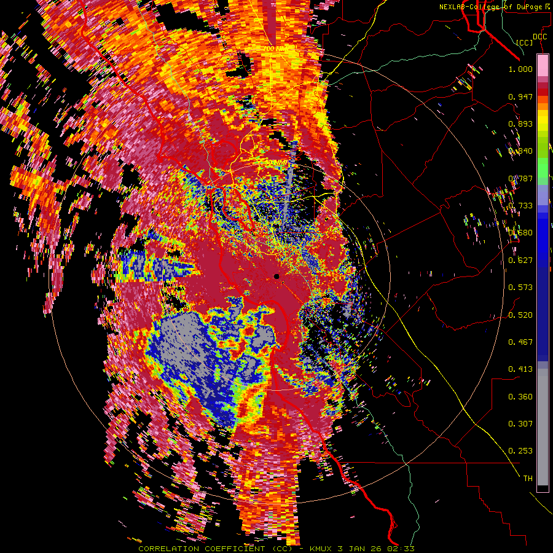The image size is (553, 553).
Task: Click the 0.413 scale value
Action: coord(520,369)
